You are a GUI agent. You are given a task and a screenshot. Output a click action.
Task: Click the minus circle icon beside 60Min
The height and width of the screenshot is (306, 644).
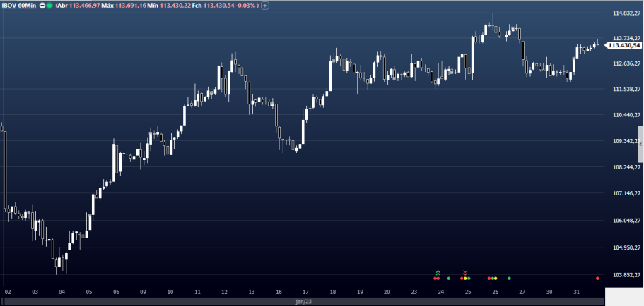pos(41,5)
